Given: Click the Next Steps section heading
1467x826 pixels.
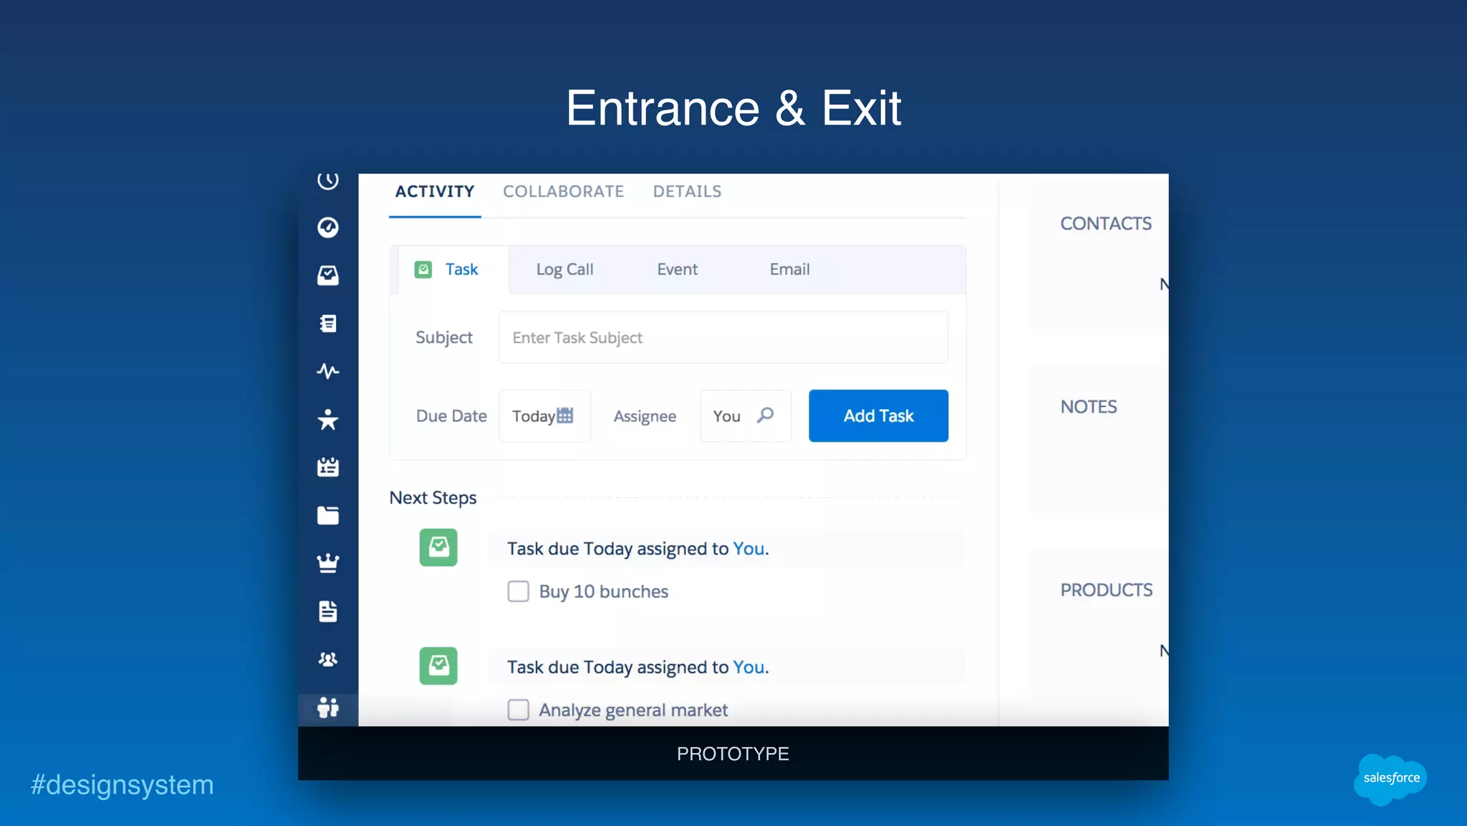Looking at the screenshot, I should coord(433,498).
